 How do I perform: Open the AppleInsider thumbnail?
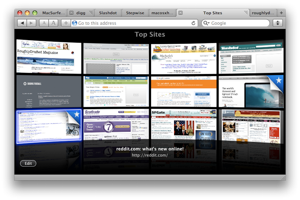(116, 59)
